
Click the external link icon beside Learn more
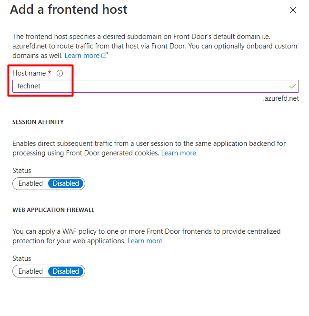(105, 56)
